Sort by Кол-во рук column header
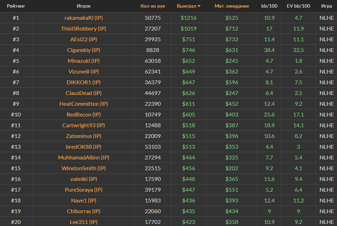Screen dimensions: 337x226 (153, 6)
